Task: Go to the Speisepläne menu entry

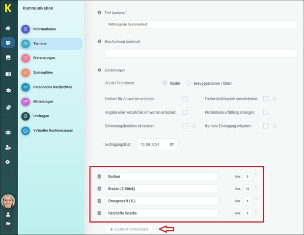Action: coord(51,73)
